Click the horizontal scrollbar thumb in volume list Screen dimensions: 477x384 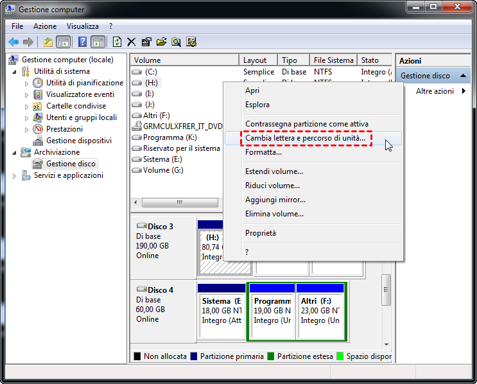tap(180, 202)
